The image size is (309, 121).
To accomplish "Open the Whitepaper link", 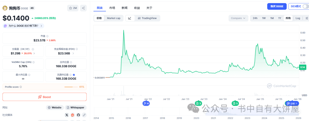I will [76, 108].
